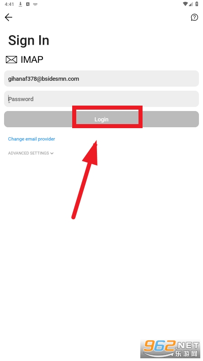Image resolution: width=203 pixels, height=361 pixels.
Task: Tap the keyboard indicator in status bar
Action: pyautogui.click(x=35, y=4)
